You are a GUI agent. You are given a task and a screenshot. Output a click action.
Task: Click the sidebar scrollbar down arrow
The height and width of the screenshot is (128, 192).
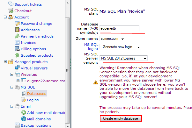68,126
